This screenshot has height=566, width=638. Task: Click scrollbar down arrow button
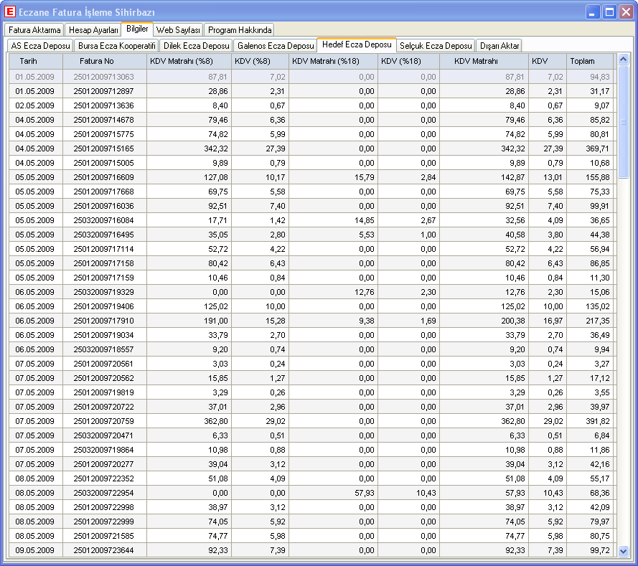622,551
